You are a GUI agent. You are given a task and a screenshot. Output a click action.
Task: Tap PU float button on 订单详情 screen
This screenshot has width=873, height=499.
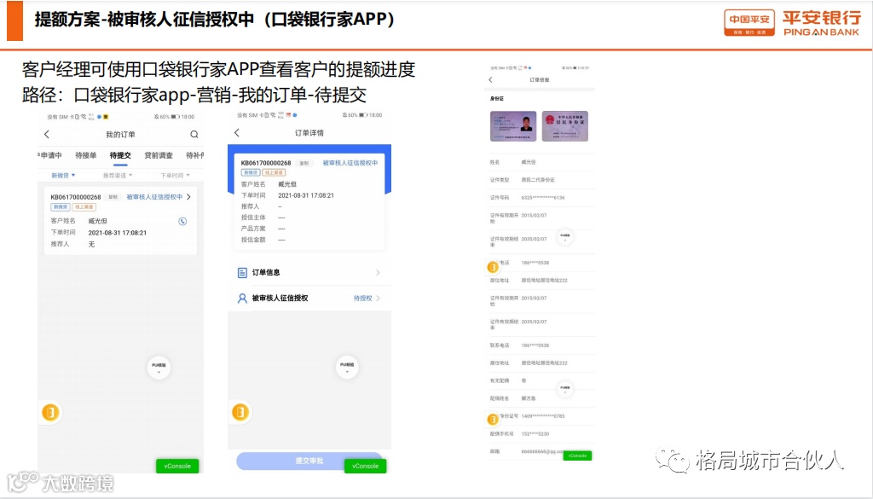click(347, 367)
